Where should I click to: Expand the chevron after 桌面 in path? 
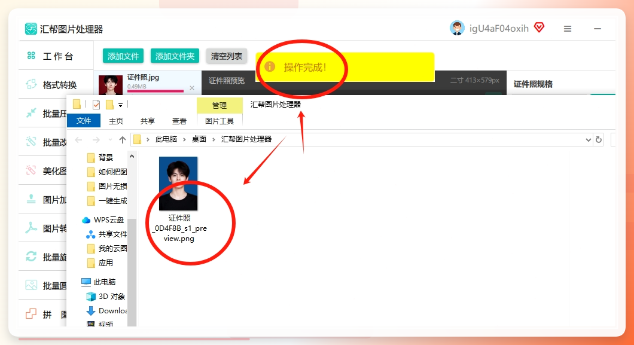point(214,139)
